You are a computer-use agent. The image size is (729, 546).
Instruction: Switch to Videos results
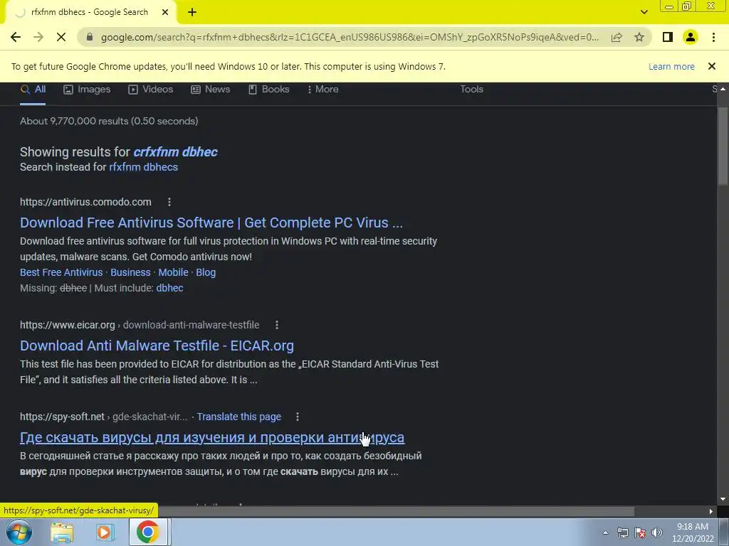tap(151, 89)
